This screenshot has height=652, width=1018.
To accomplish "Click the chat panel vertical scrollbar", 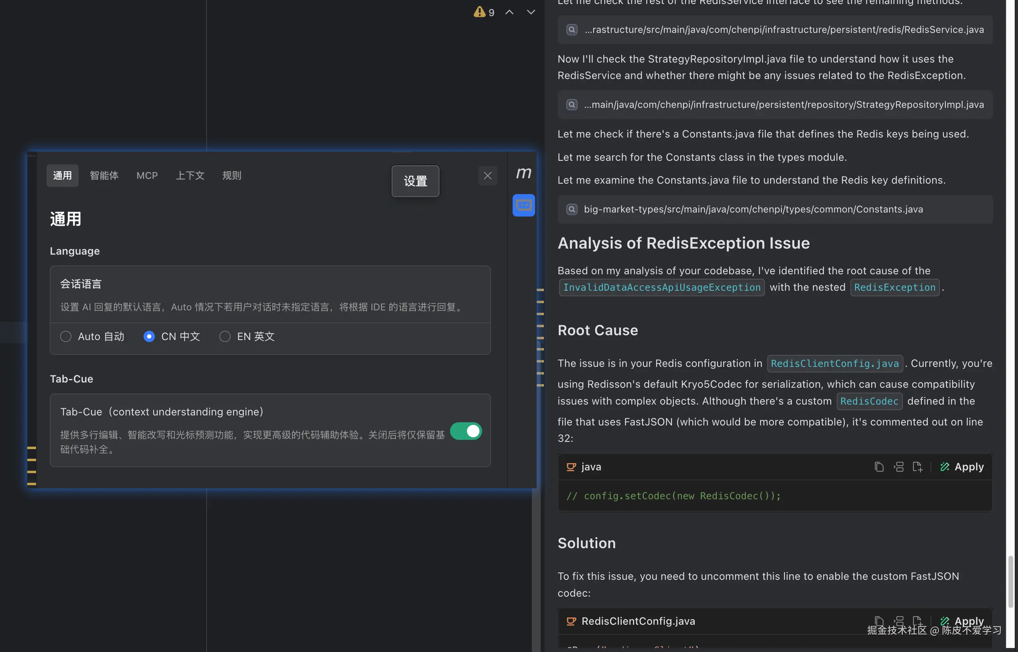I will pos(1010,582).
